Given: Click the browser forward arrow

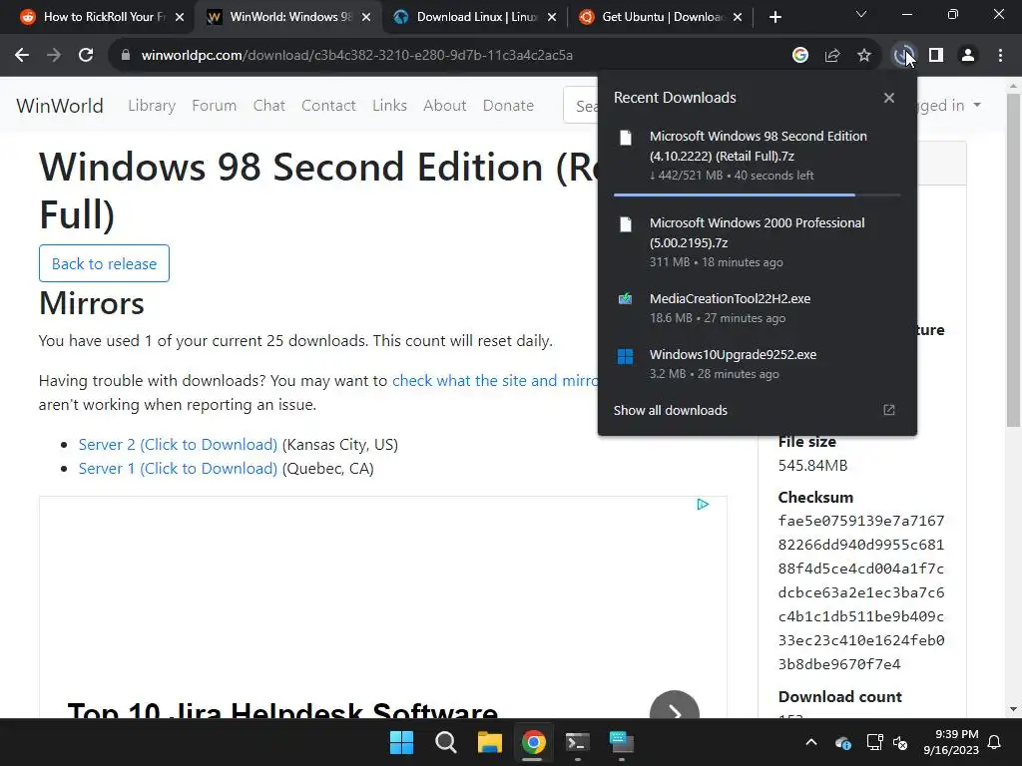Looking at the screenshot, I should click(54, 56).
